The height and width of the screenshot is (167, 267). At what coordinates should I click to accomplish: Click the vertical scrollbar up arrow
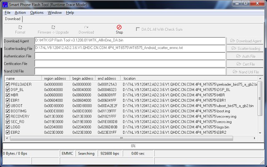260,79
